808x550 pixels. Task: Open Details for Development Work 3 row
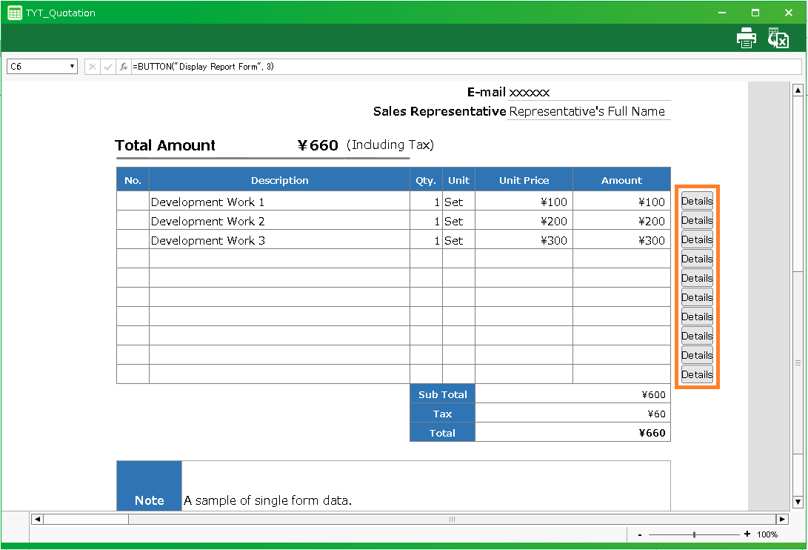pos(697,239)
